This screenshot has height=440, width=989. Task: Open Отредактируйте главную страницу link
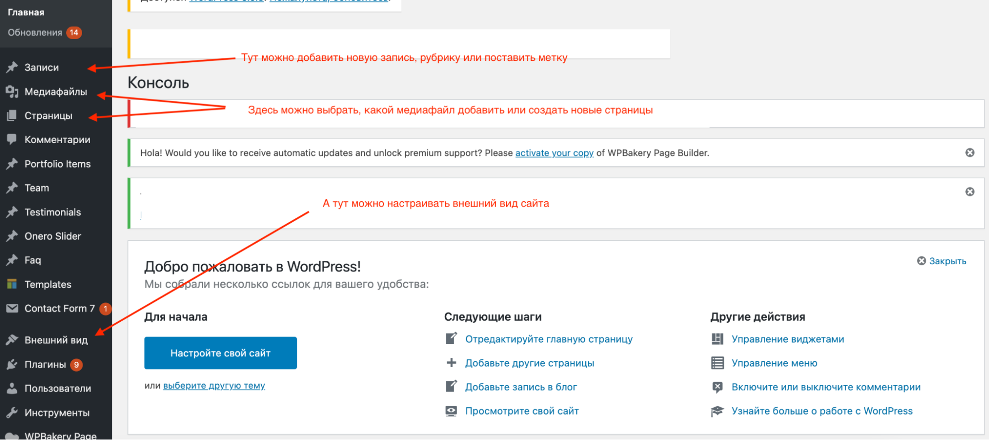coord(549,339)
